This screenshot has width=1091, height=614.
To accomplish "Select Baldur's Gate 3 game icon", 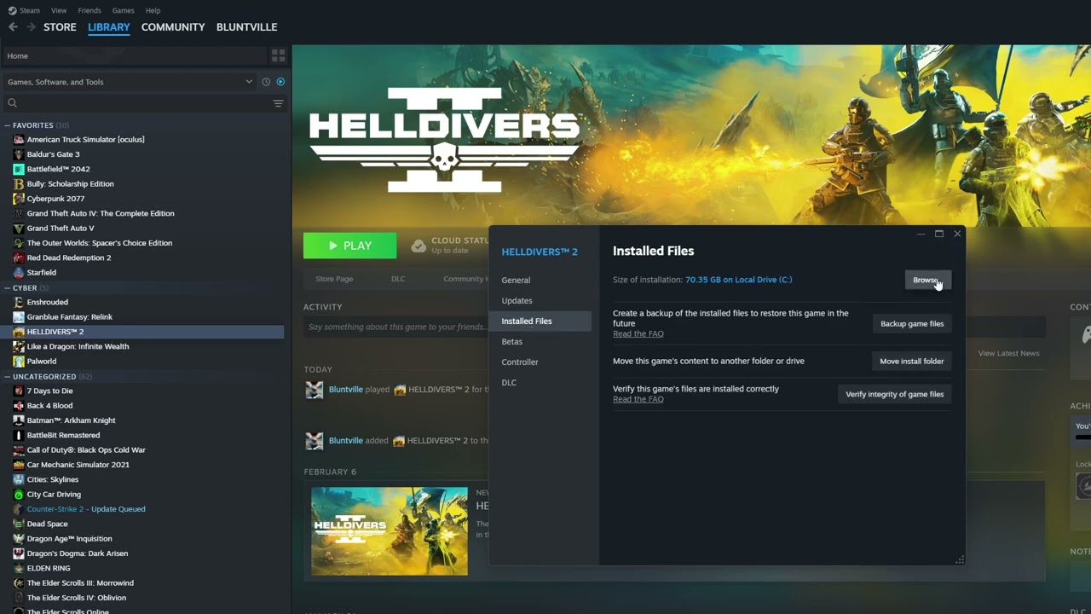I will click(x=19, y=154).
